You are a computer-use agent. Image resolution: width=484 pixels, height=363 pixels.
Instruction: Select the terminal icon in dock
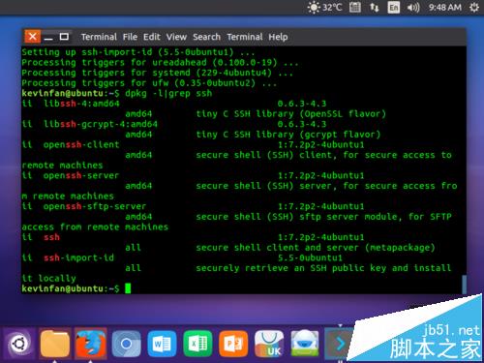338,344
